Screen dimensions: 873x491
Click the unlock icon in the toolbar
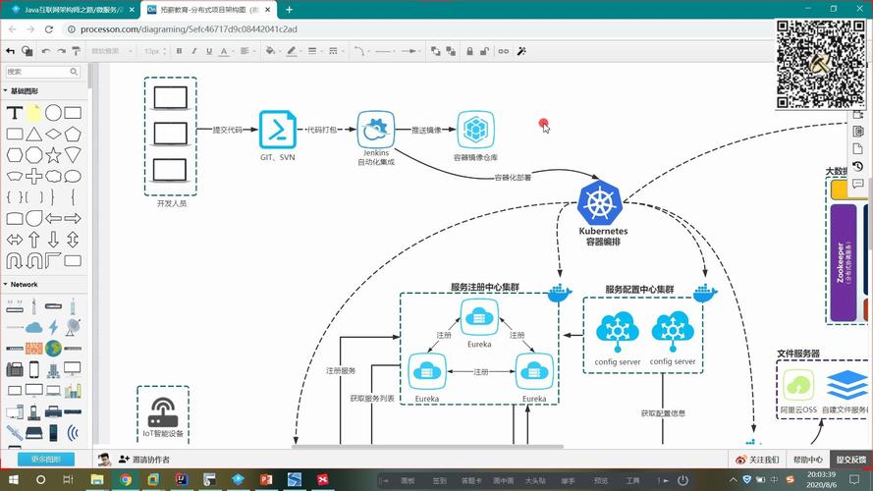(x=484, y=51)
